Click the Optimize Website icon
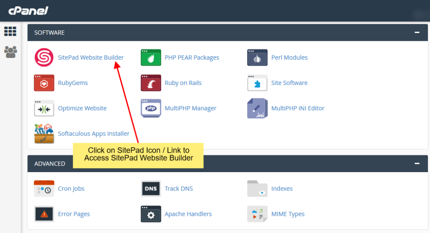 [x=44, y=108]
